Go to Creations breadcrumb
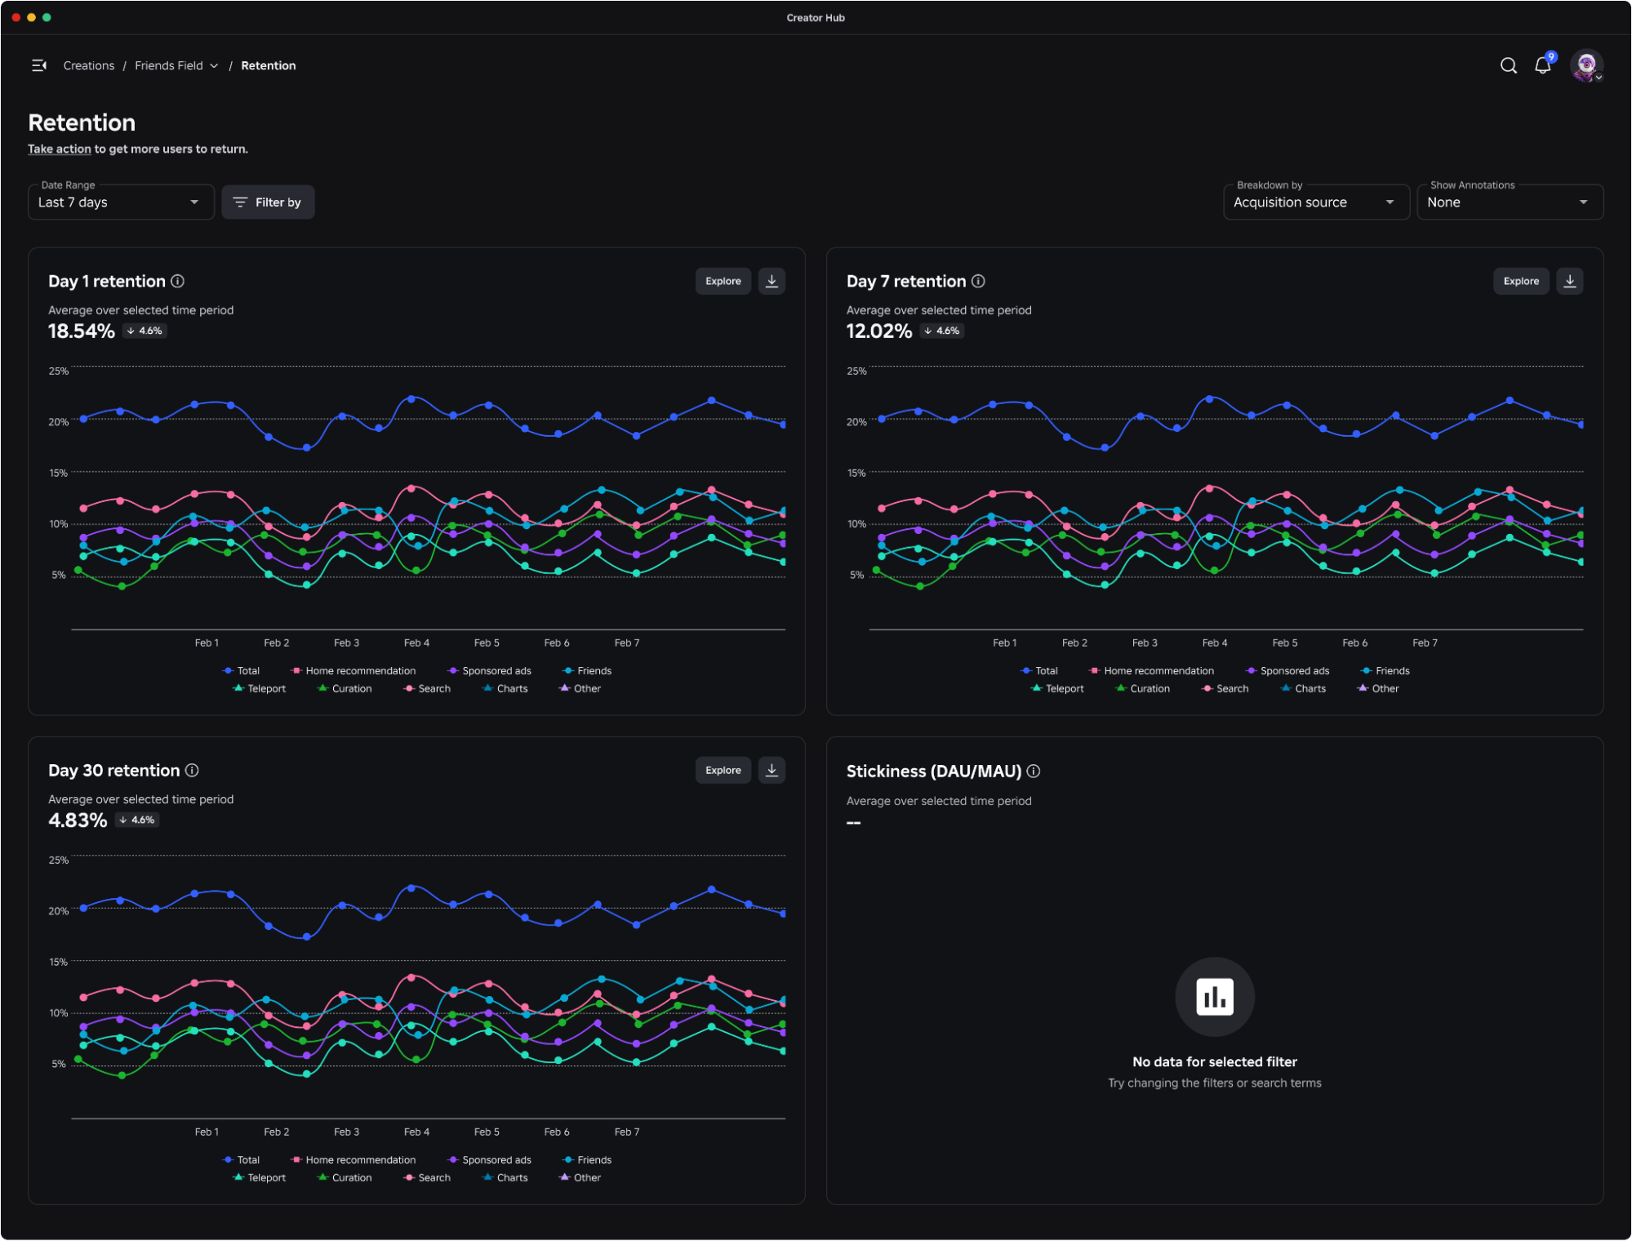The height and width of the screenshot is (1241, 1632). [89, 65]
